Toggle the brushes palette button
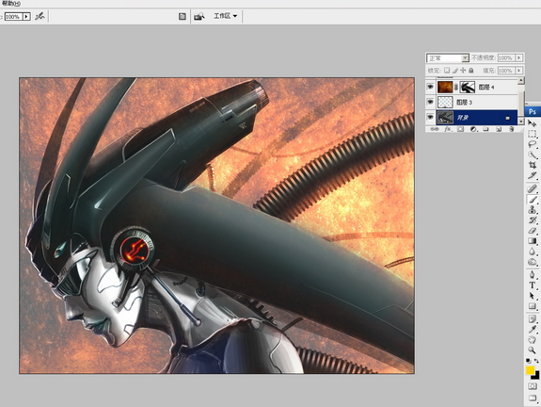Screen dimensions: 541x407 click(x=183, y=16)
